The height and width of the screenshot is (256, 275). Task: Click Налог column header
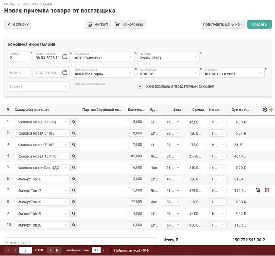click(x=214, y=109)
